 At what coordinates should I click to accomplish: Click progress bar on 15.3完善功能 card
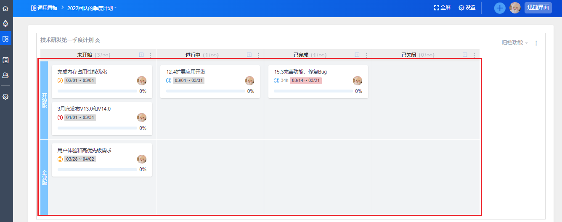(x=313, y=91)
